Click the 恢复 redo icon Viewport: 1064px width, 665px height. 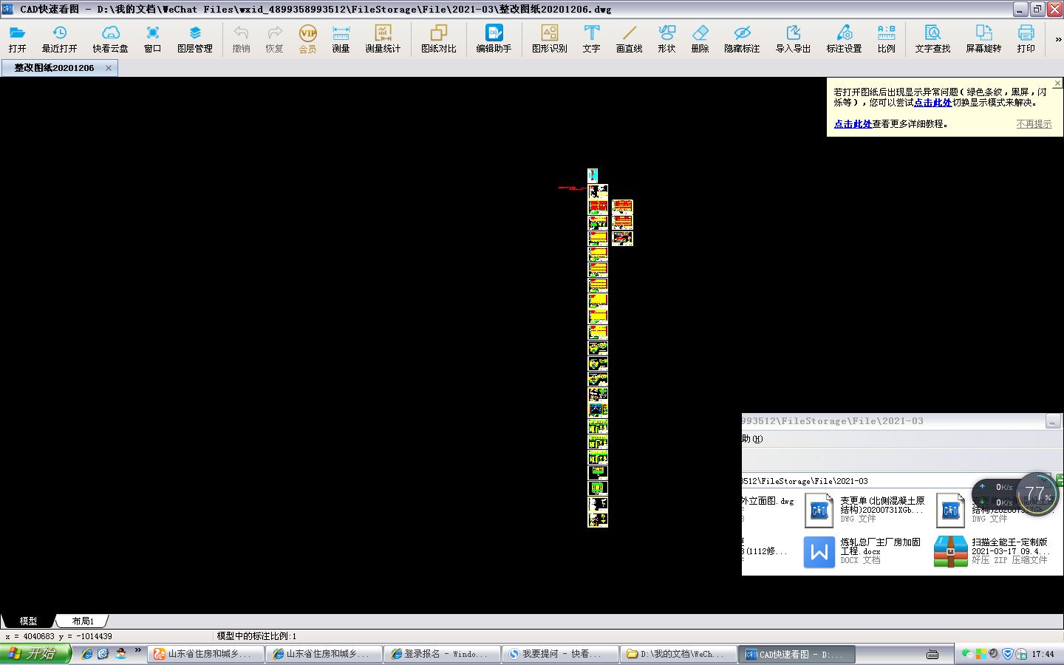(x=274, y=38)
